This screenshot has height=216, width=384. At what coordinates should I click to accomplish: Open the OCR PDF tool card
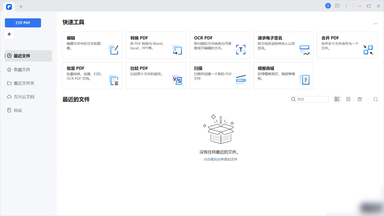(220, 45)
